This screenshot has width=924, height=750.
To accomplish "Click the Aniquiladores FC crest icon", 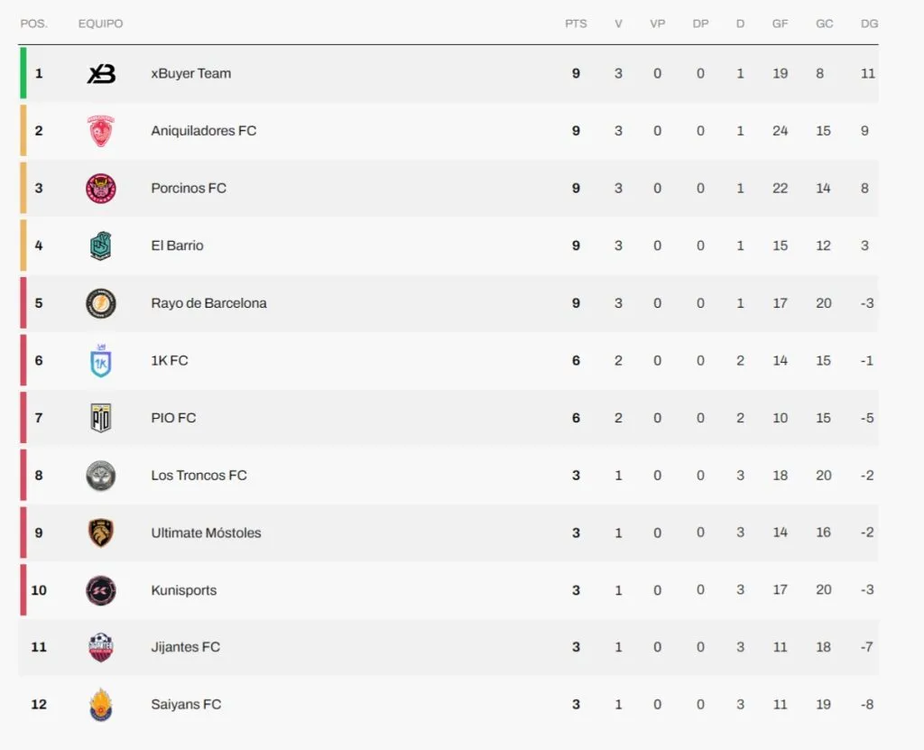I will click(100, 131).
